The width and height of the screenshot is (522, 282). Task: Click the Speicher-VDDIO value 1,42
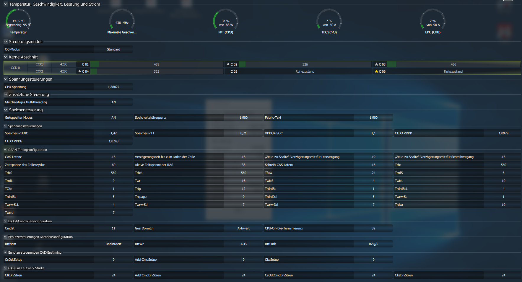(x=113, y=133)
